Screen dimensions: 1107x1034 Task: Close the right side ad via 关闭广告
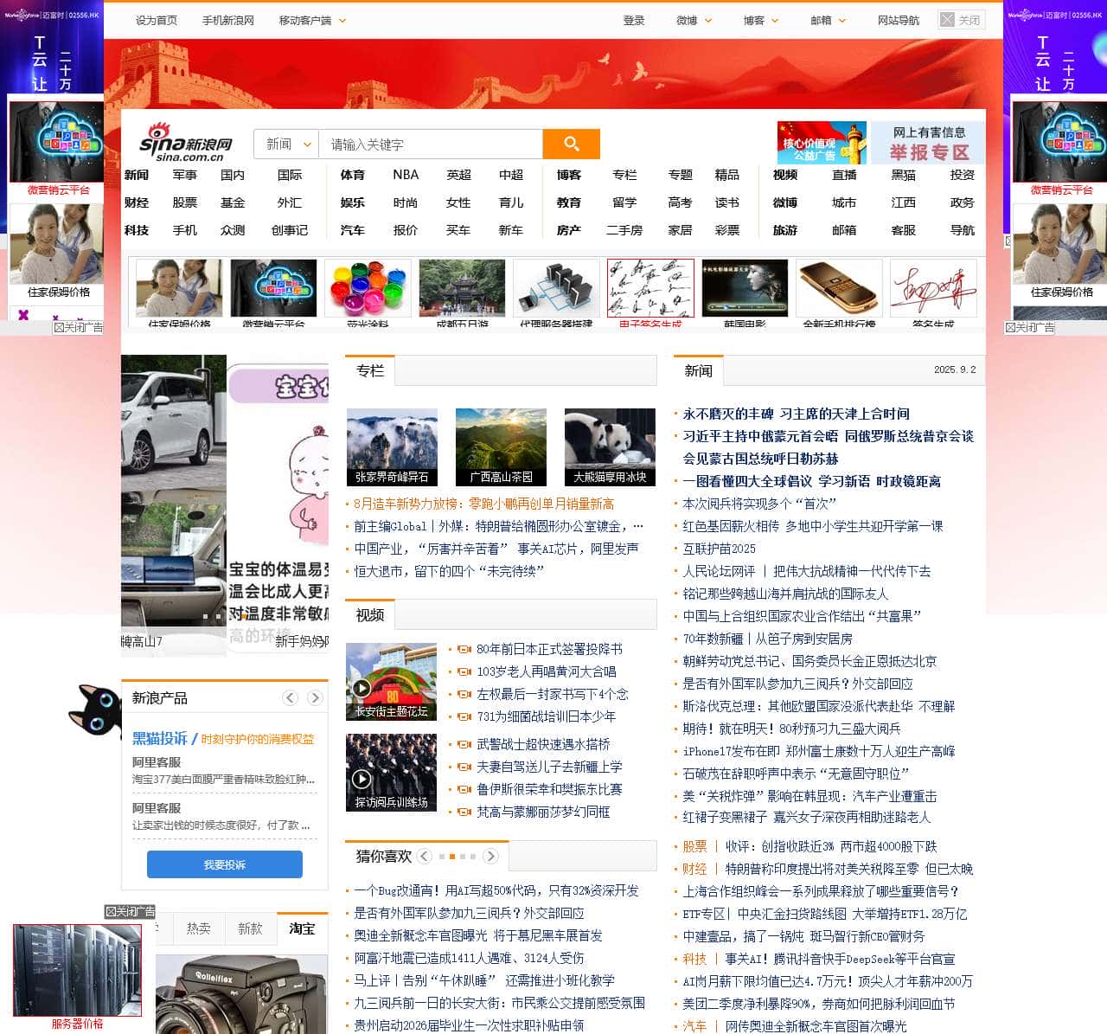point(1029,327)
